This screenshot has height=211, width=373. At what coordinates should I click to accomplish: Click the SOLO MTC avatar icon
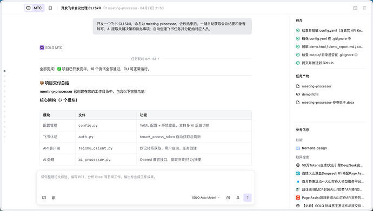42,47
